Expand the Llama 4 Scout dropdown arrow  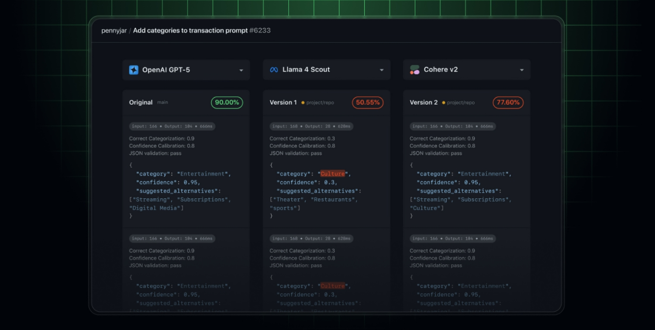[382, 70]
